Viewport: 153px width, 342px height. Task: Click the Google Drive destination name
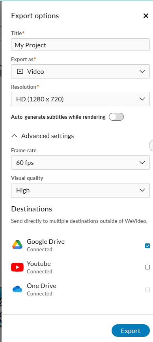tap(46, 241)
